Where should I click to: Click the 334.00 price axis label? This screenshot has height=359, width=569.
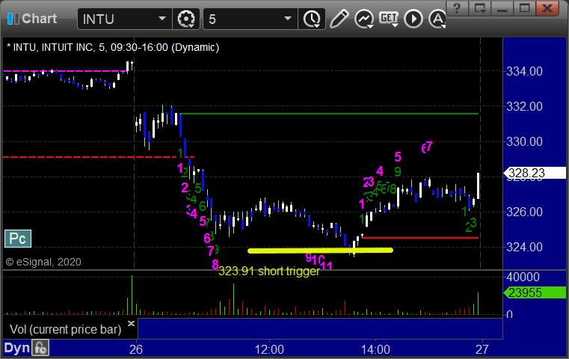(x=524, y=71)
